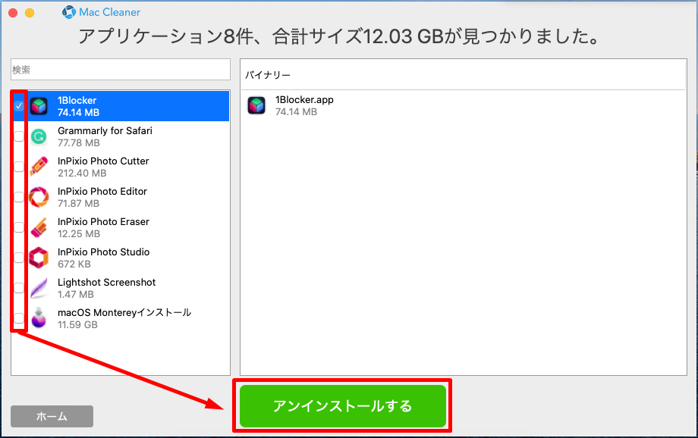
Task: Check the Lightshot Screenshot checkbox
Action: click(19, 288)
